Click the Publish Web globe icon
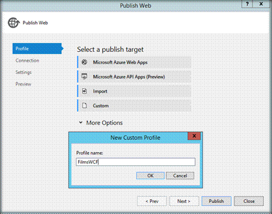 pyautogui.click(x=14, y=23)
